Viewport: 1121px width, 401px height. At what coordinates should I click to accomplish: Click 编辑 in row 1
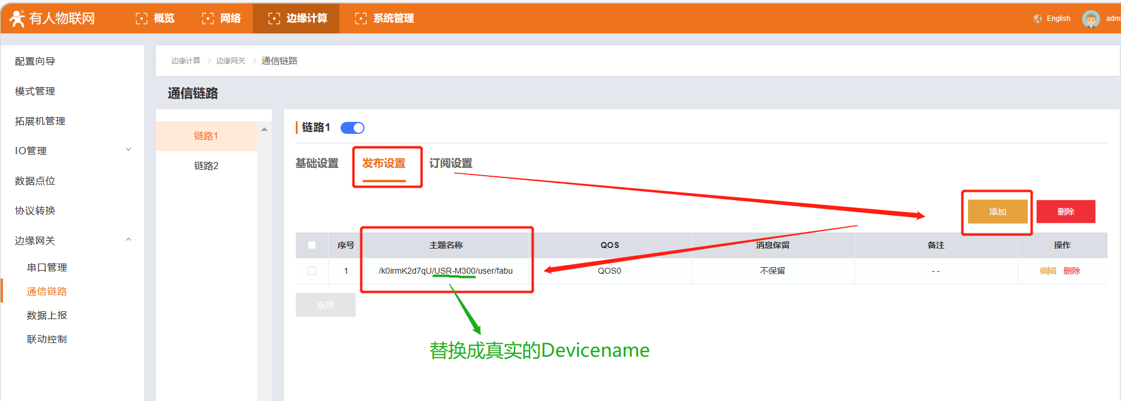click(1048, 271)
